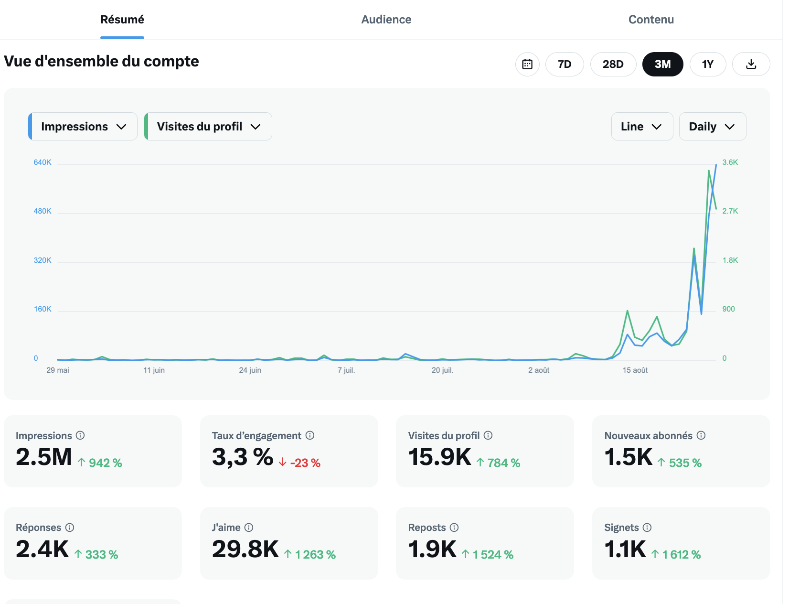810x604 pixels.
Task: Open the Visites du profil dropdown
Action: coord(208,127)
